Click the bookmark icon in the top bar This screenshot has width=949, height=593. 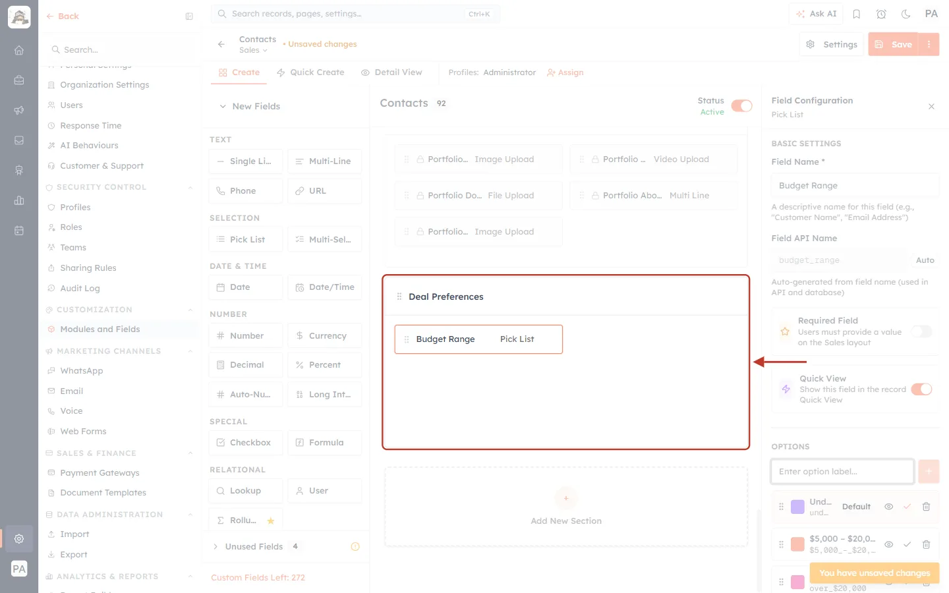pyautogui.click(x=857, y=14)
